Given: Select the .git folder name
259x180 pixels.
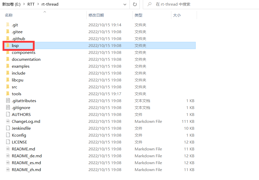Looking at the screenshot, I should (15, 25).
